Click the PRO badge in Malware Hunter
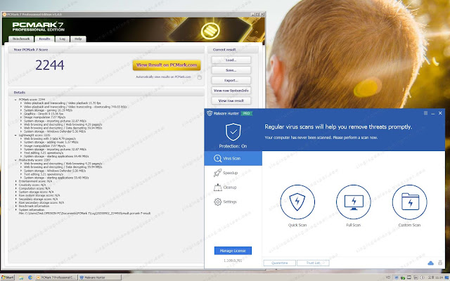This screenshot has height=281, width=450. click(x=247, y=114)
